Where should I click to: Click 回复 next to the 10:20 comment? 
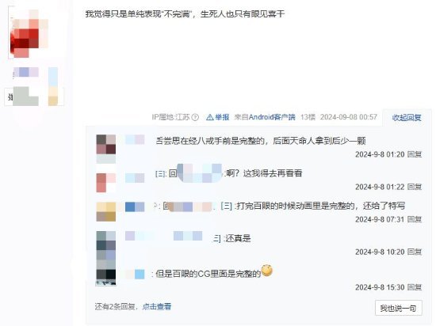tap(415, 252)
